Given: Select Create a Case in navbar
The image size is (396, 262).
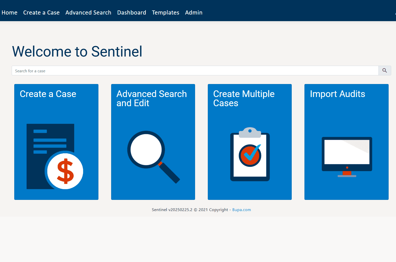Looking at the screenshot, I should [41, 12].
